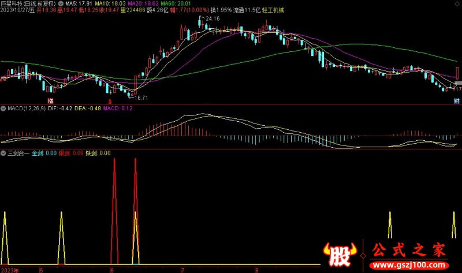Click the 巨星科技(日线 前复权) chart title
The height and width of the screenshot is (273, 462).
point(28,4)
